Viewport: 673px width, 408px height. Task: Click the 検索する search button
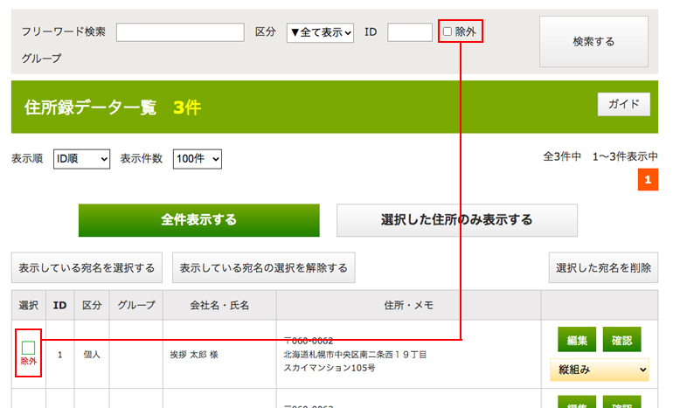pos(593,41)
